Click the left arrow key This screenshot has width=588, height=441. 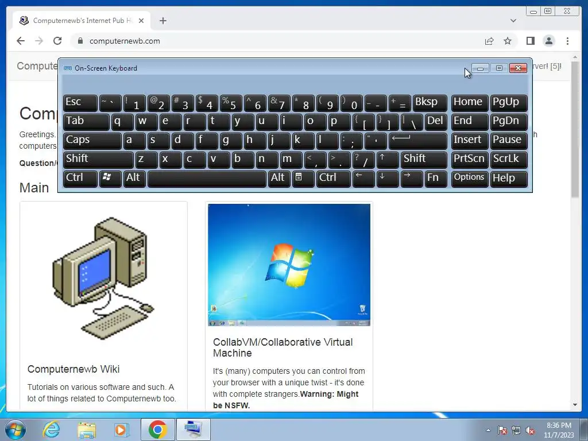pyautogui.click(x=363, y=179)
